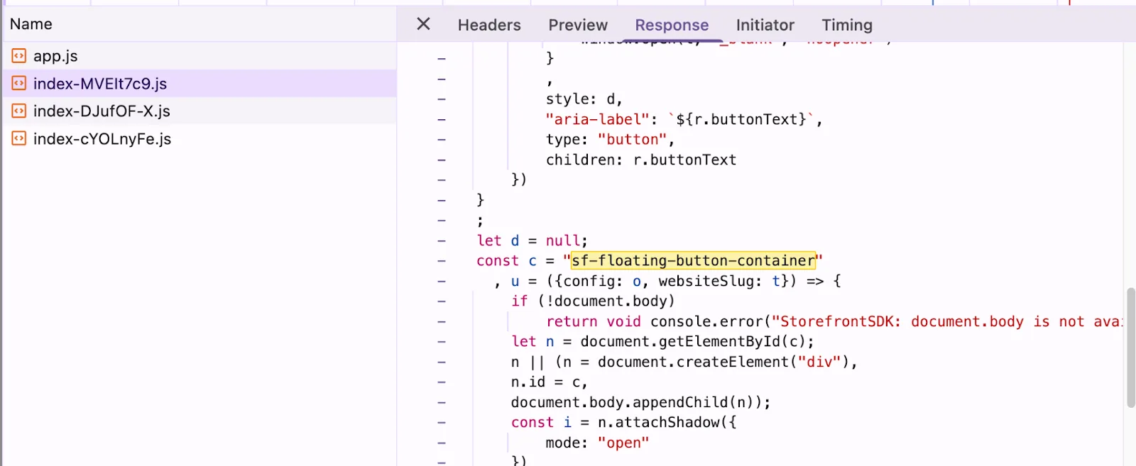
Task: Click the index-cYOLnyFe.js script icon
Action: (19, 138)
